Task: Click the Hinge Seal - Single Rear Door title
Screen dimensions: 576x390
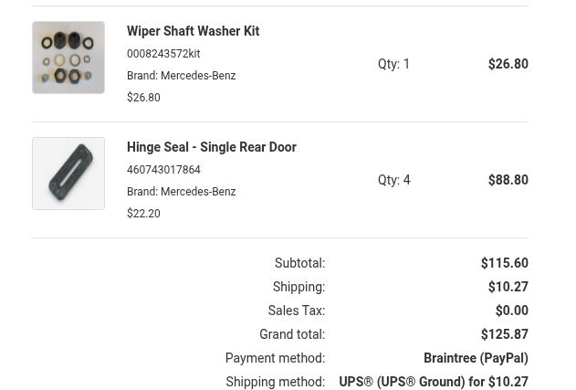Action: click(x=211, y=147)
